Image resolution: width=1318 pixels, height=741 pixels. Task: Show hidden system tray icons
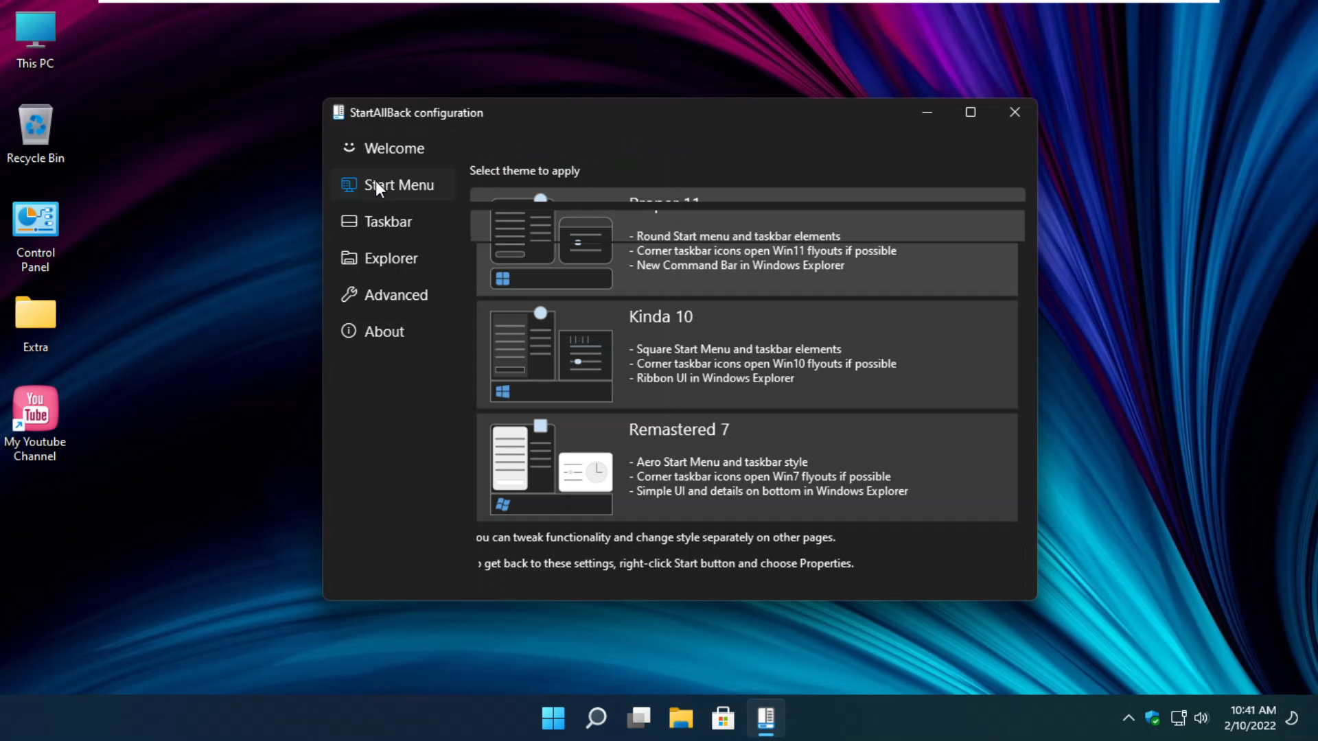point(1129,718)
